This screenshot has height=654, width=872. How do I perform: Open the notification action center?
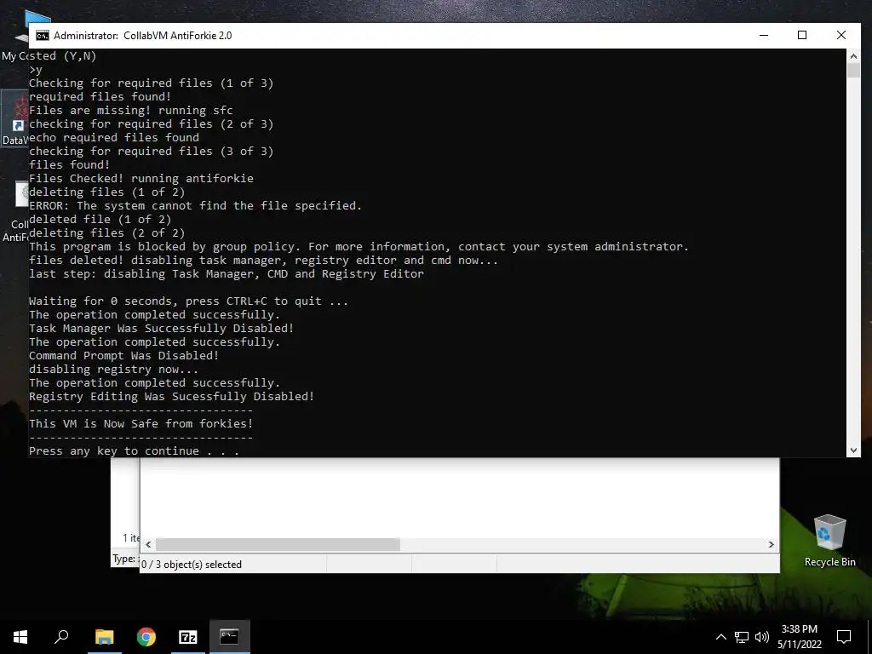pos(844,637)
